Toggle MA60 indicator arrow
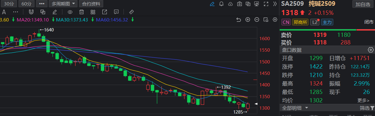Viewport: 375px width, 116px height. pos(132,20)
